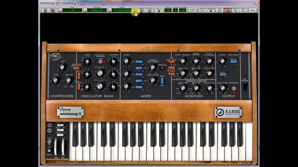The width and height of the screenshot is (298, 167).
Task: Click the red highlighted toolbar icon
Action: pyautogui.click(x=228, y=11)
